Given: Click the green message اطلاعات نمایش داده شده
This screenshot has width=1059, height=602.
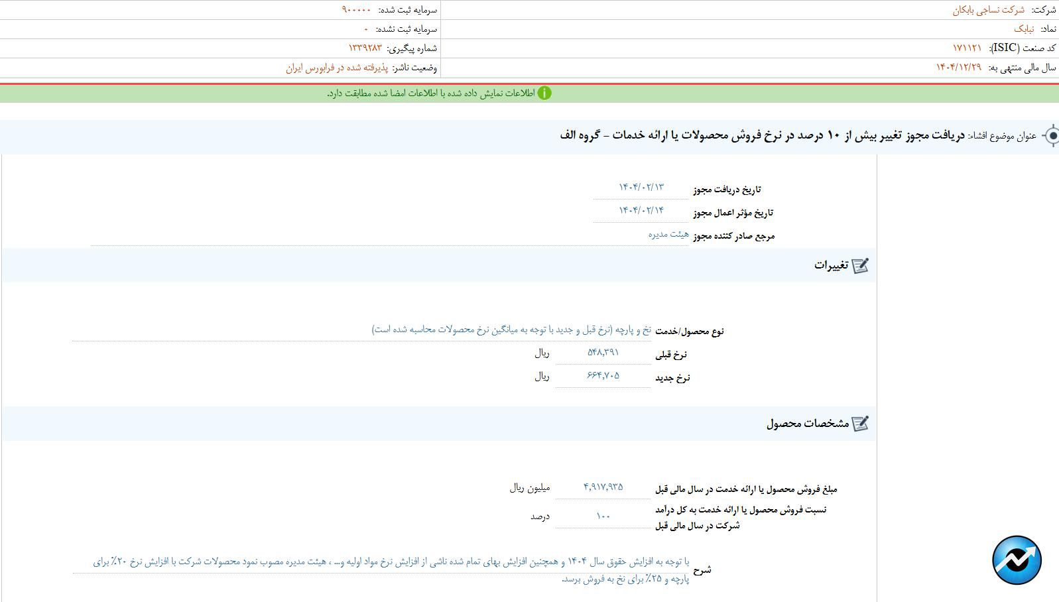Looking at the screenshot, I should coord(431,93).
